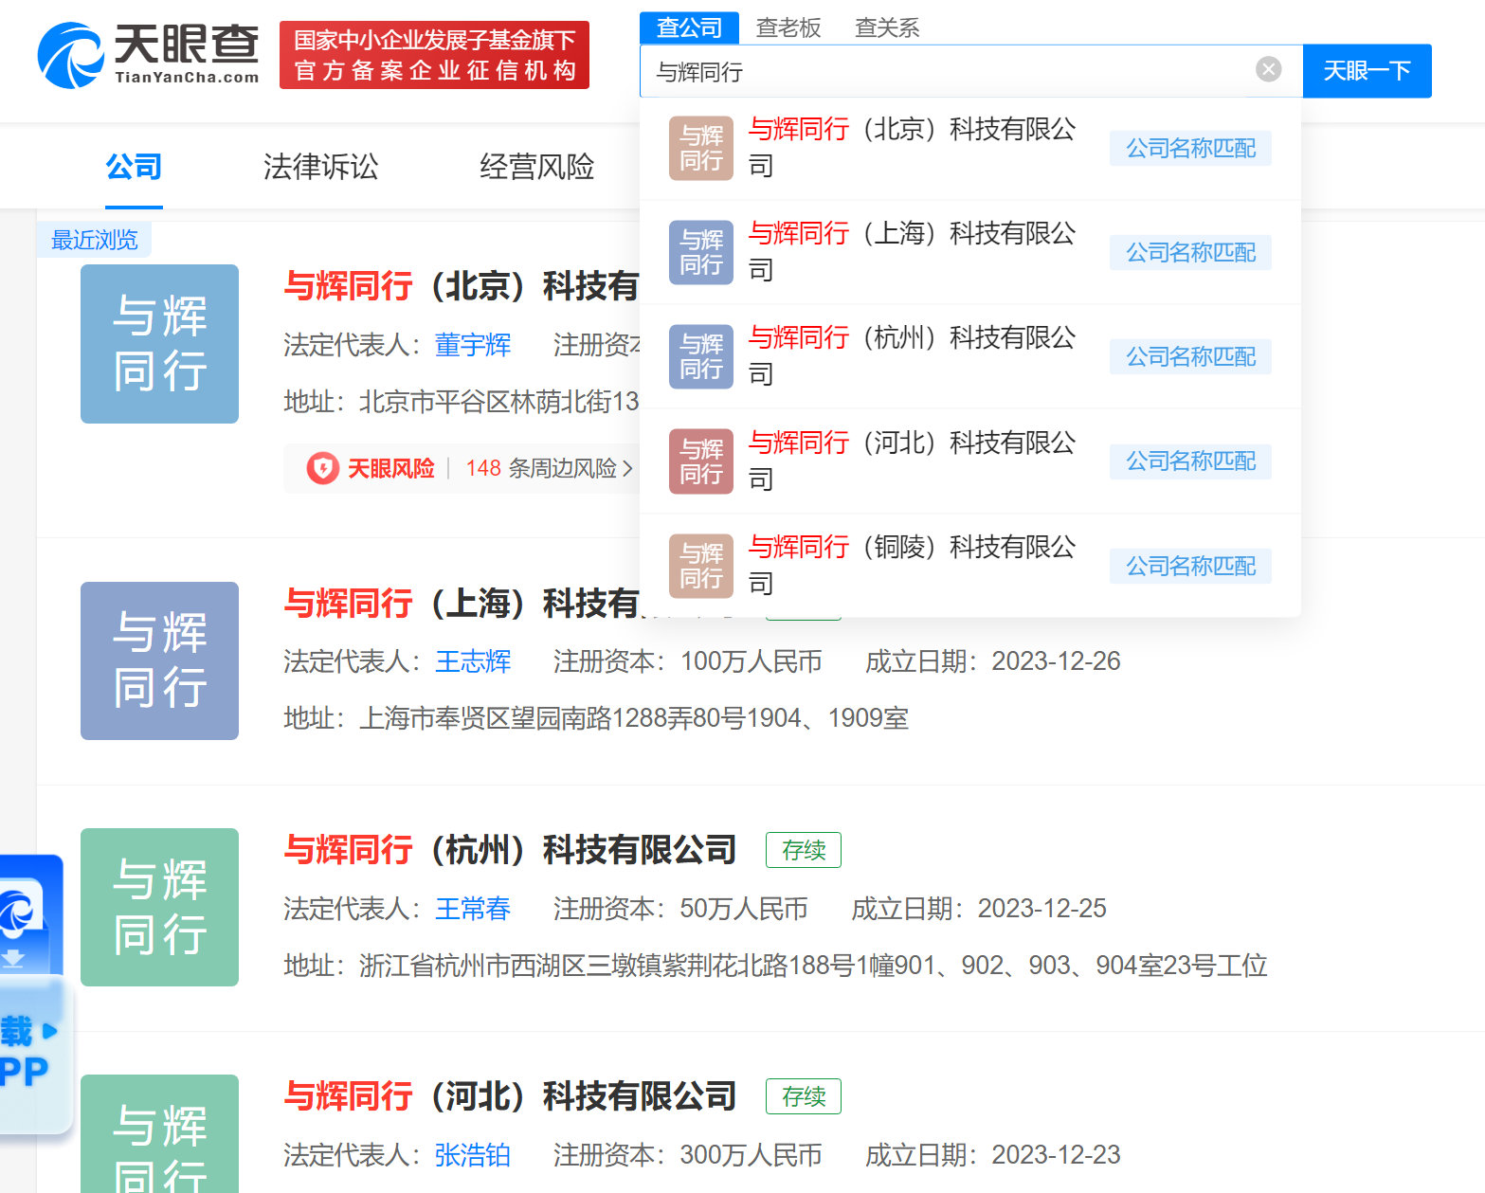Screen dimensions: 1485x1193
Task: Click the Tongling suggestion logo icon
Action: click(x=701, y=566)
